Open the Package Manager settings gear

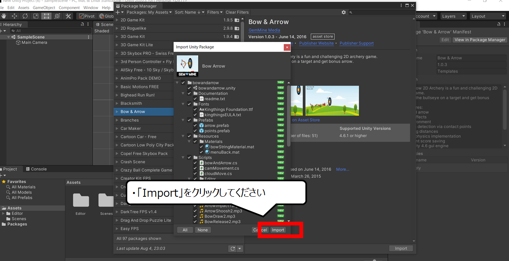[344, 12]
